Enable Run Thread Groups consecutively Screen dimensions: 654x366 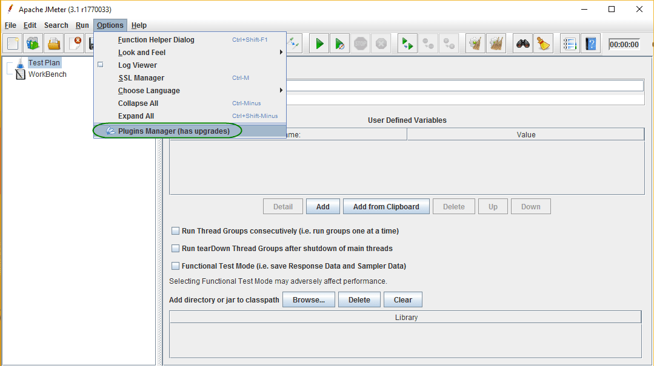tap(175, 230)
